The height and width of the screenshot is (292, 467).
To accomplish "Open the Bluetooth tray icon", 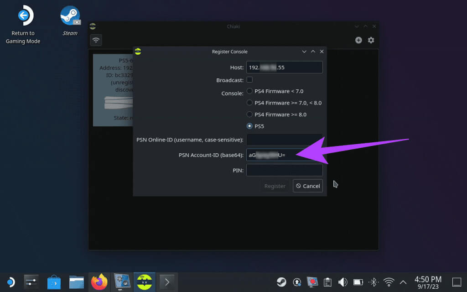I will [373, 282].
